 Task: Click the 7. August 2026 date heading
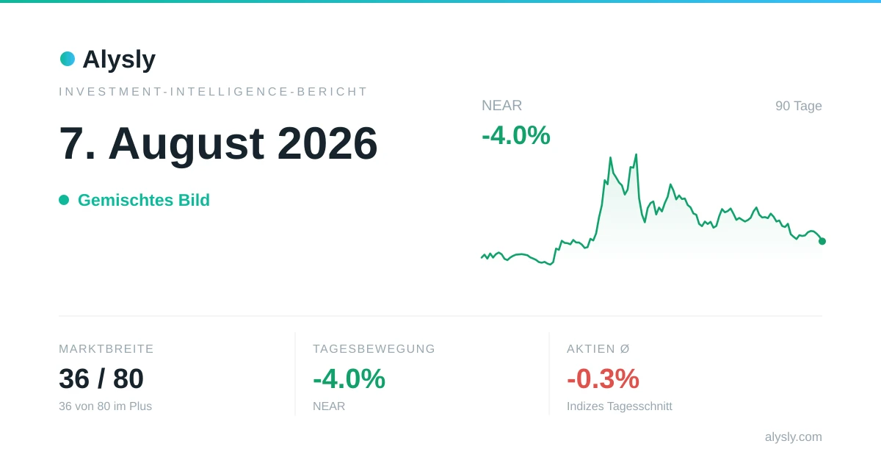[x=218, y=143]
